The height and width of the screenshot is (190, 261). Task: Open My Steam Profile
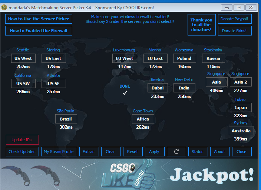point(59,152)
